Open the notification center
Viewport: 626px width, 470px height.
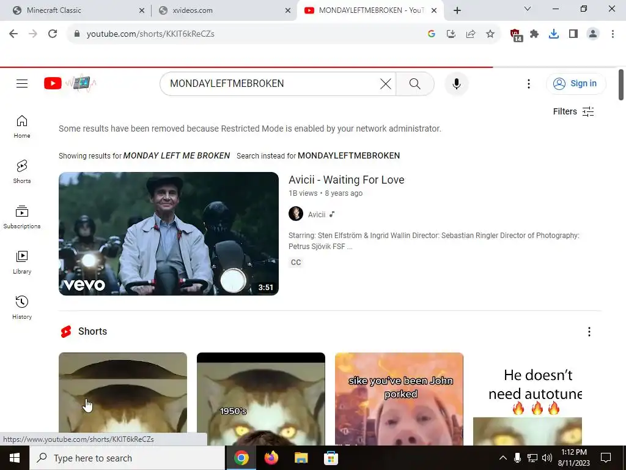click(x=606, y=458)
